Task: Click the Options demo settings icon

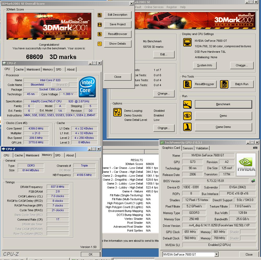Action: [117, 112]
